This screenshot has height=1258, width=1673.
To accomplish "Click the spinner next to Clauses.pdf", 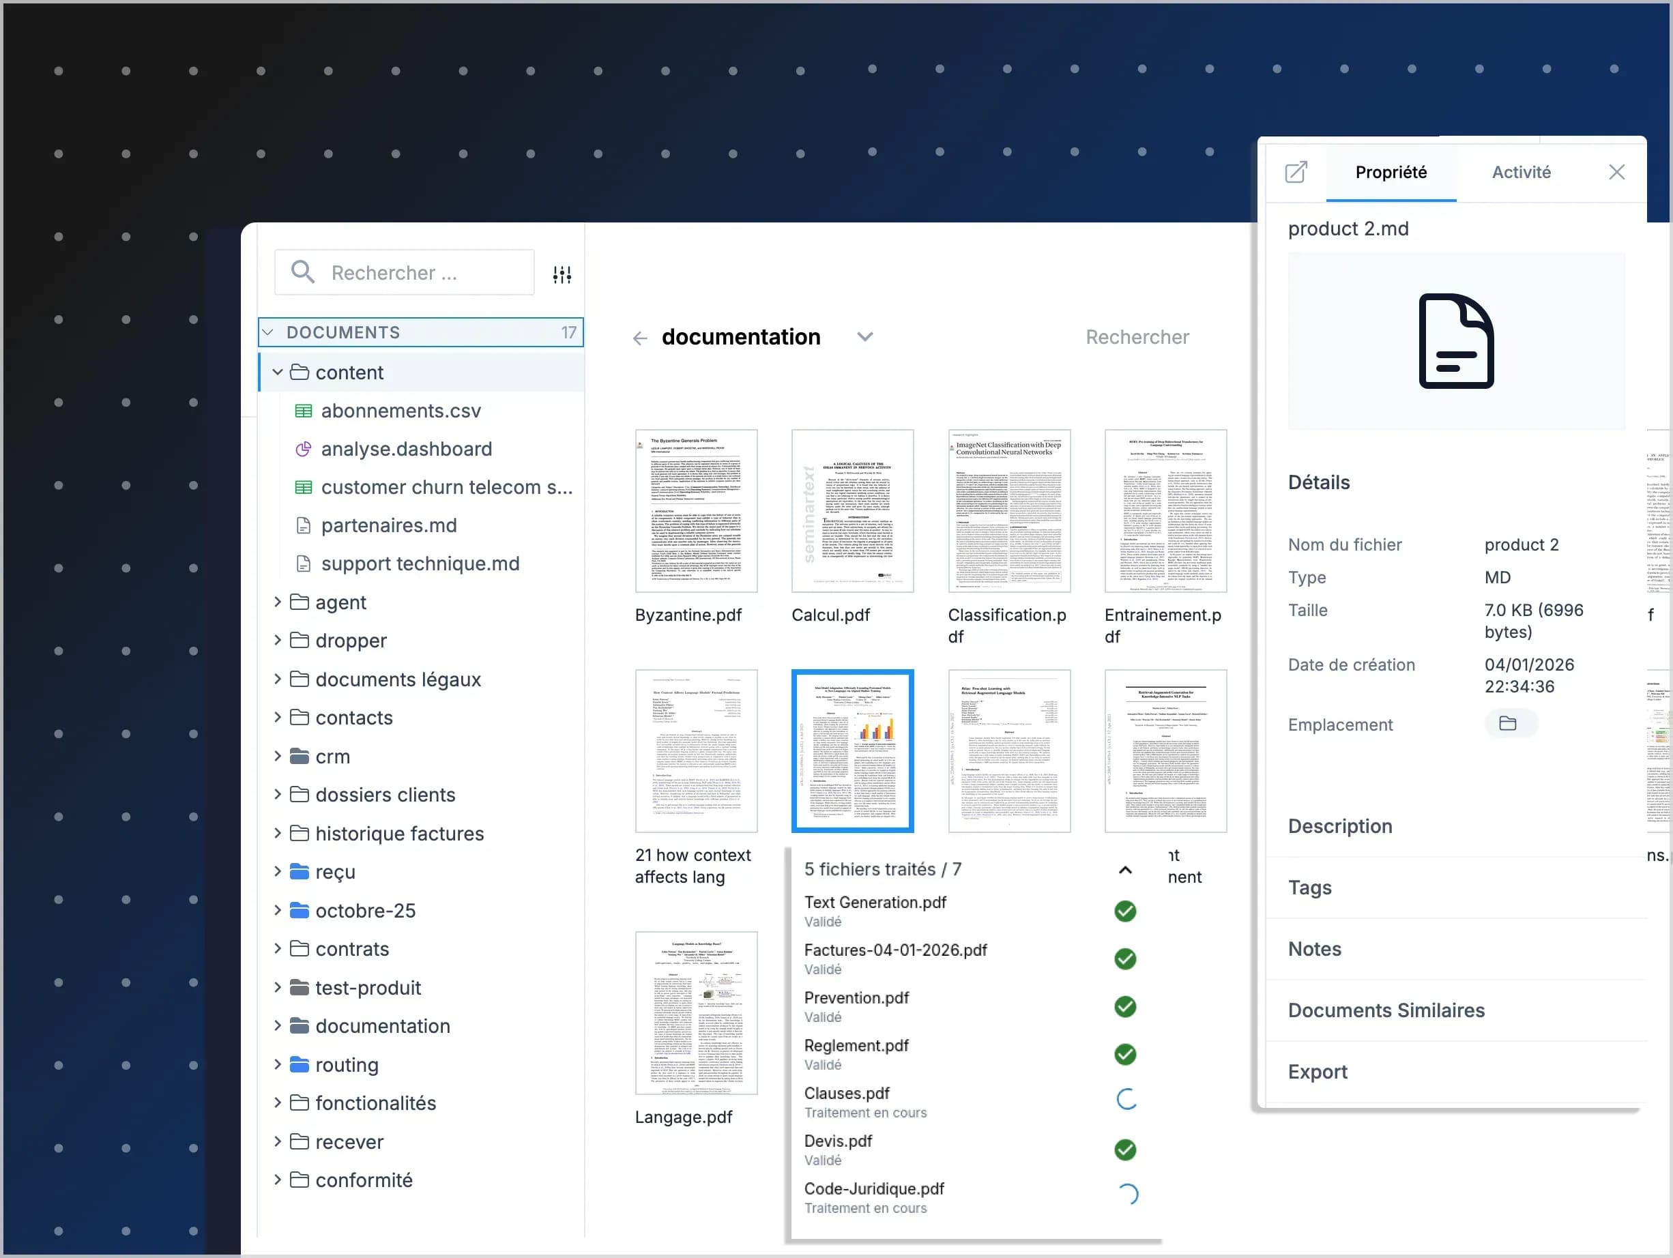I will tap(1126, 1099).
